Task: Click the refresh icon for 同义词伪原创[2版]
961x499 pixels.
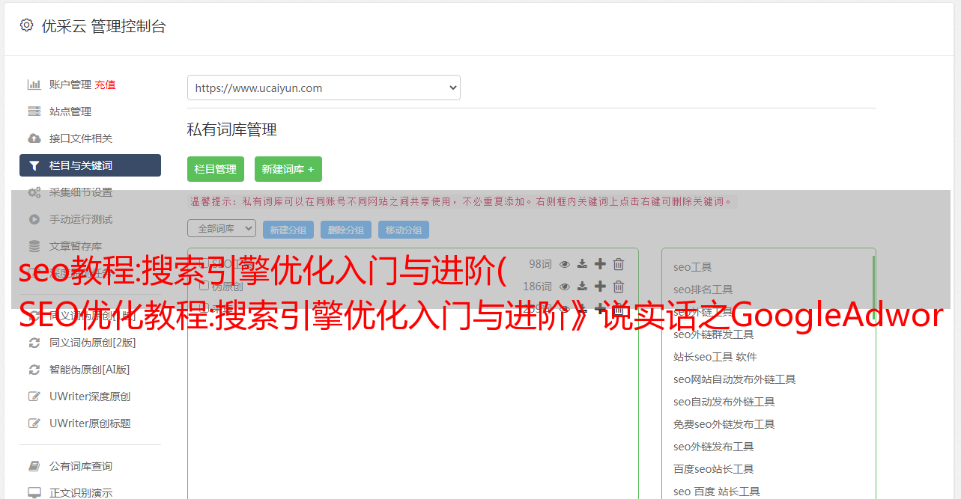Action: coord(34,343)
